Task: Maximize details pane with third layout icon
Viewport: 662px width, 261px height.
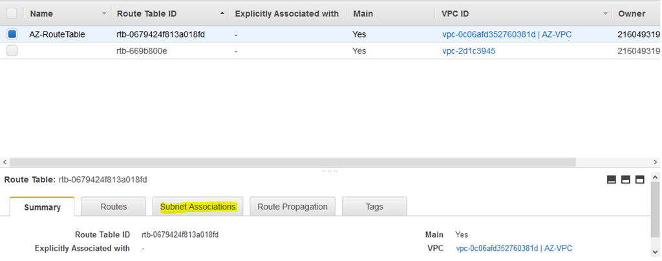Action: click(x=640, y=180)
